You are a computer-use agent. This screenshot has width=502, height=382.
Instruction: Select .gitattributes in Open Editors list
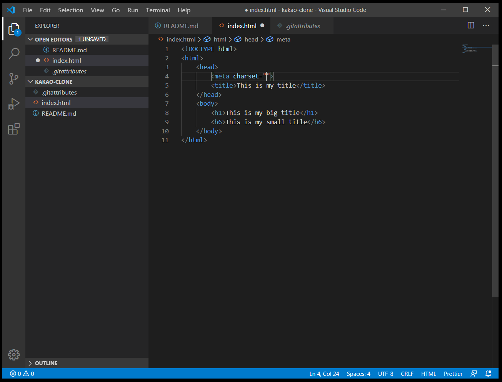click(87, 71)
